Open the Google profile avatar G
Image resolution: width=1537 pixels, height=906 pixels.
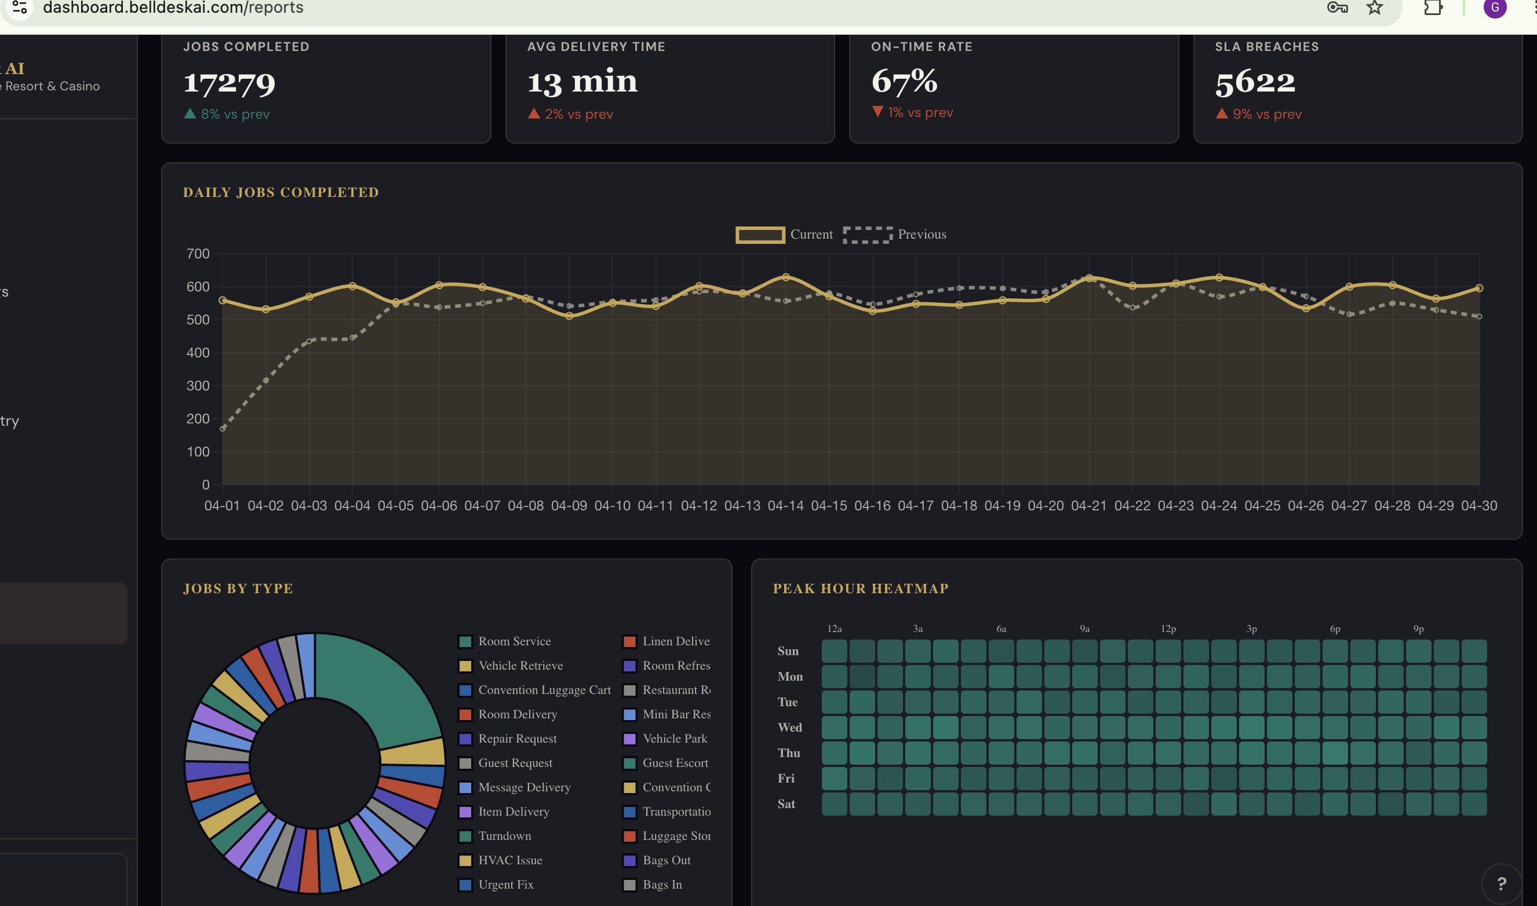click(x=1495, y=8)
